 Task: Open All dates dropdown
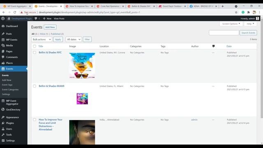pos(74,39)
